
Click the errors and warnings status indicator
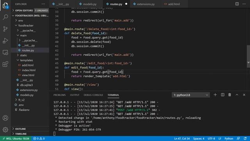(x=39, y=139)
